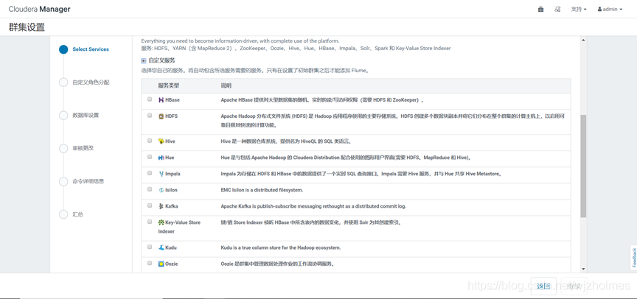Click the 自定义角色分配 step circle

pyautogui.click(x=63, y=82)
